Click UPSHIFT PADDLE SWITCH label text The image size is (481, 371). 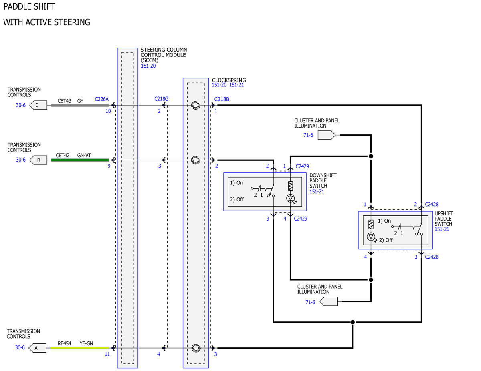tap(444, 219)
